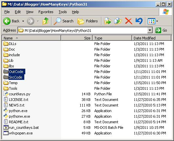Open the Back history dropdown arrow
This screenshot has width=174, height=141.
pyautogui.click(x=23, y=21)
